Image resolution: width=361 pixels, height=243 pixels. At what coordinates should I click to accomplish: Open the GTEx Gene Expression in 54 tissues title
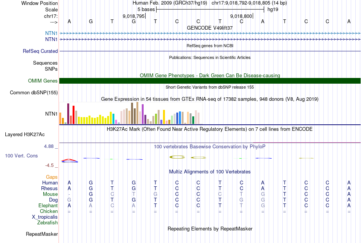point(210,99)
